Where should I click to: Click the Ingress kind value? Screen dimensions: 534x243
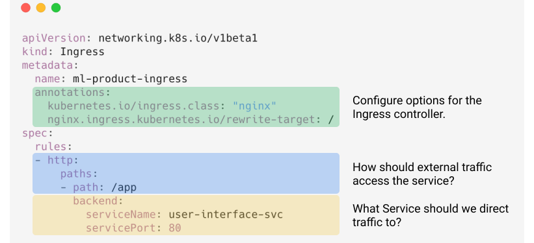click(x=82, y=52)
